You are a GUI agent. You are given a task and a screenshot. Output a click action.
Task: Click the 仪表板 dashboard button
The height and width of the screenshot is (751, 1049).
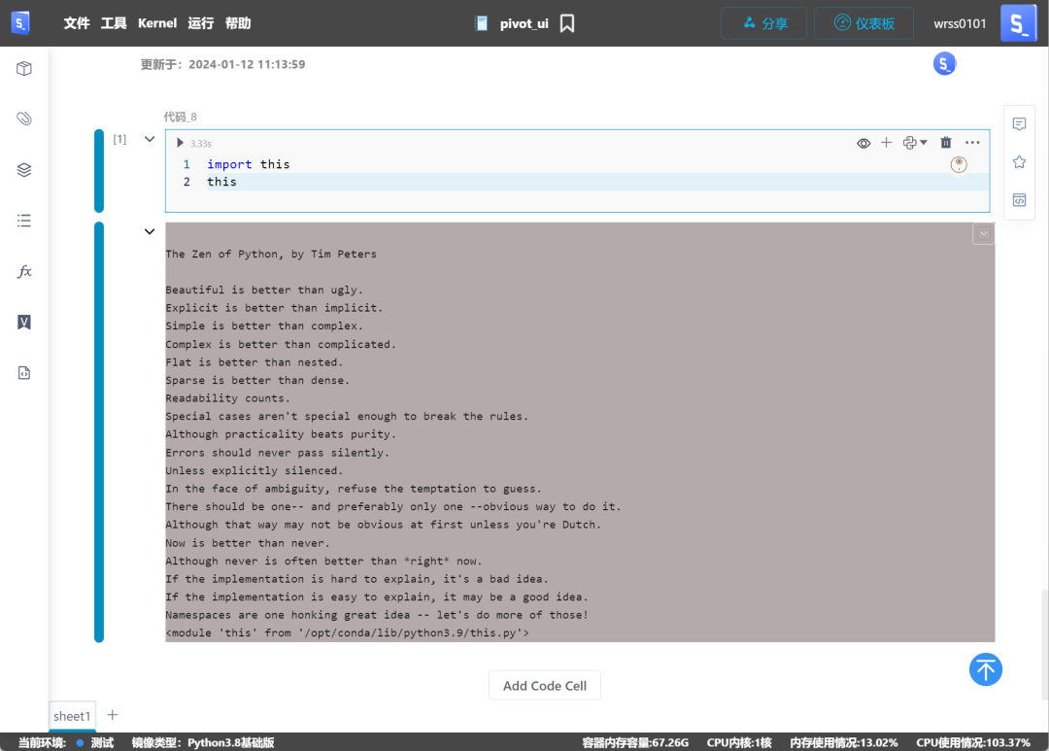click(863, 22)
